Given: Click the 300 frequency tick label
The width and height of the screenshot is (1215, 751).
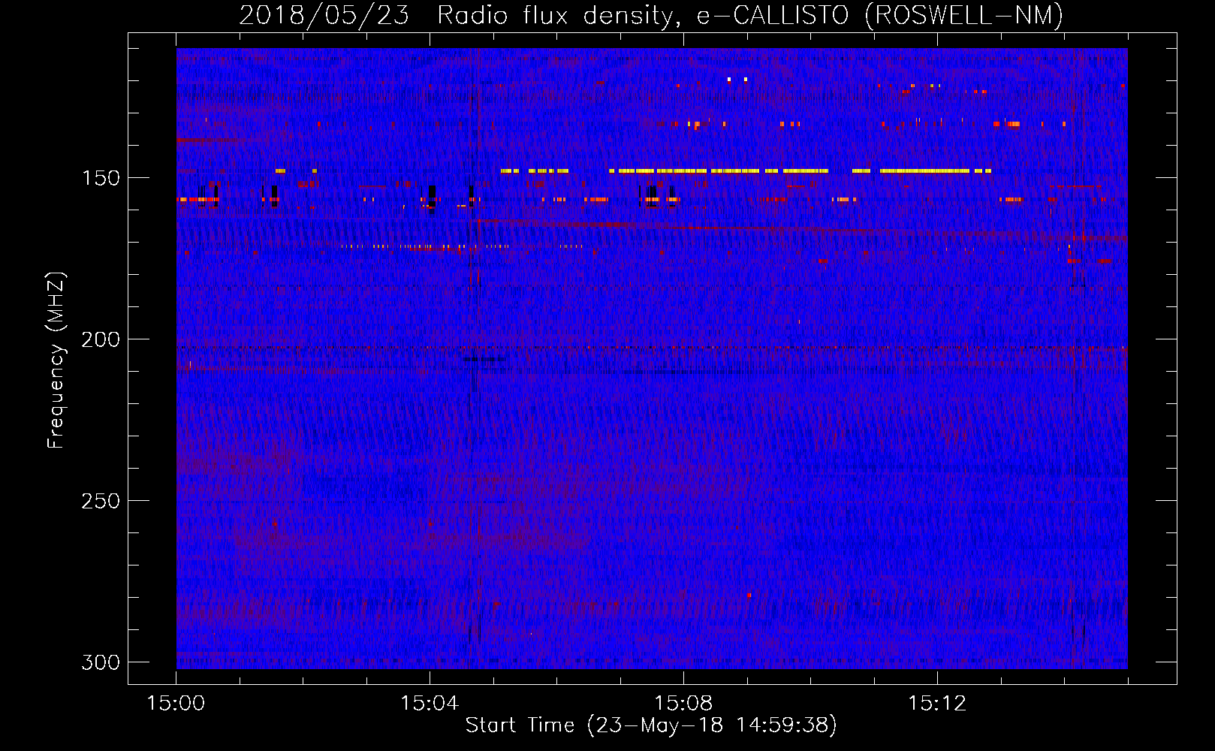Looking at the screenshot, I should click(101, 662).
